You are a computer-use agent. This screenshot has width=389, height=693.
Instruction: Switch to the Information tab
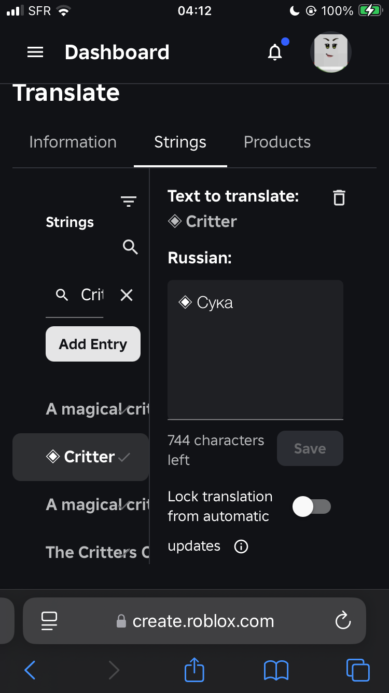point(73,142)
